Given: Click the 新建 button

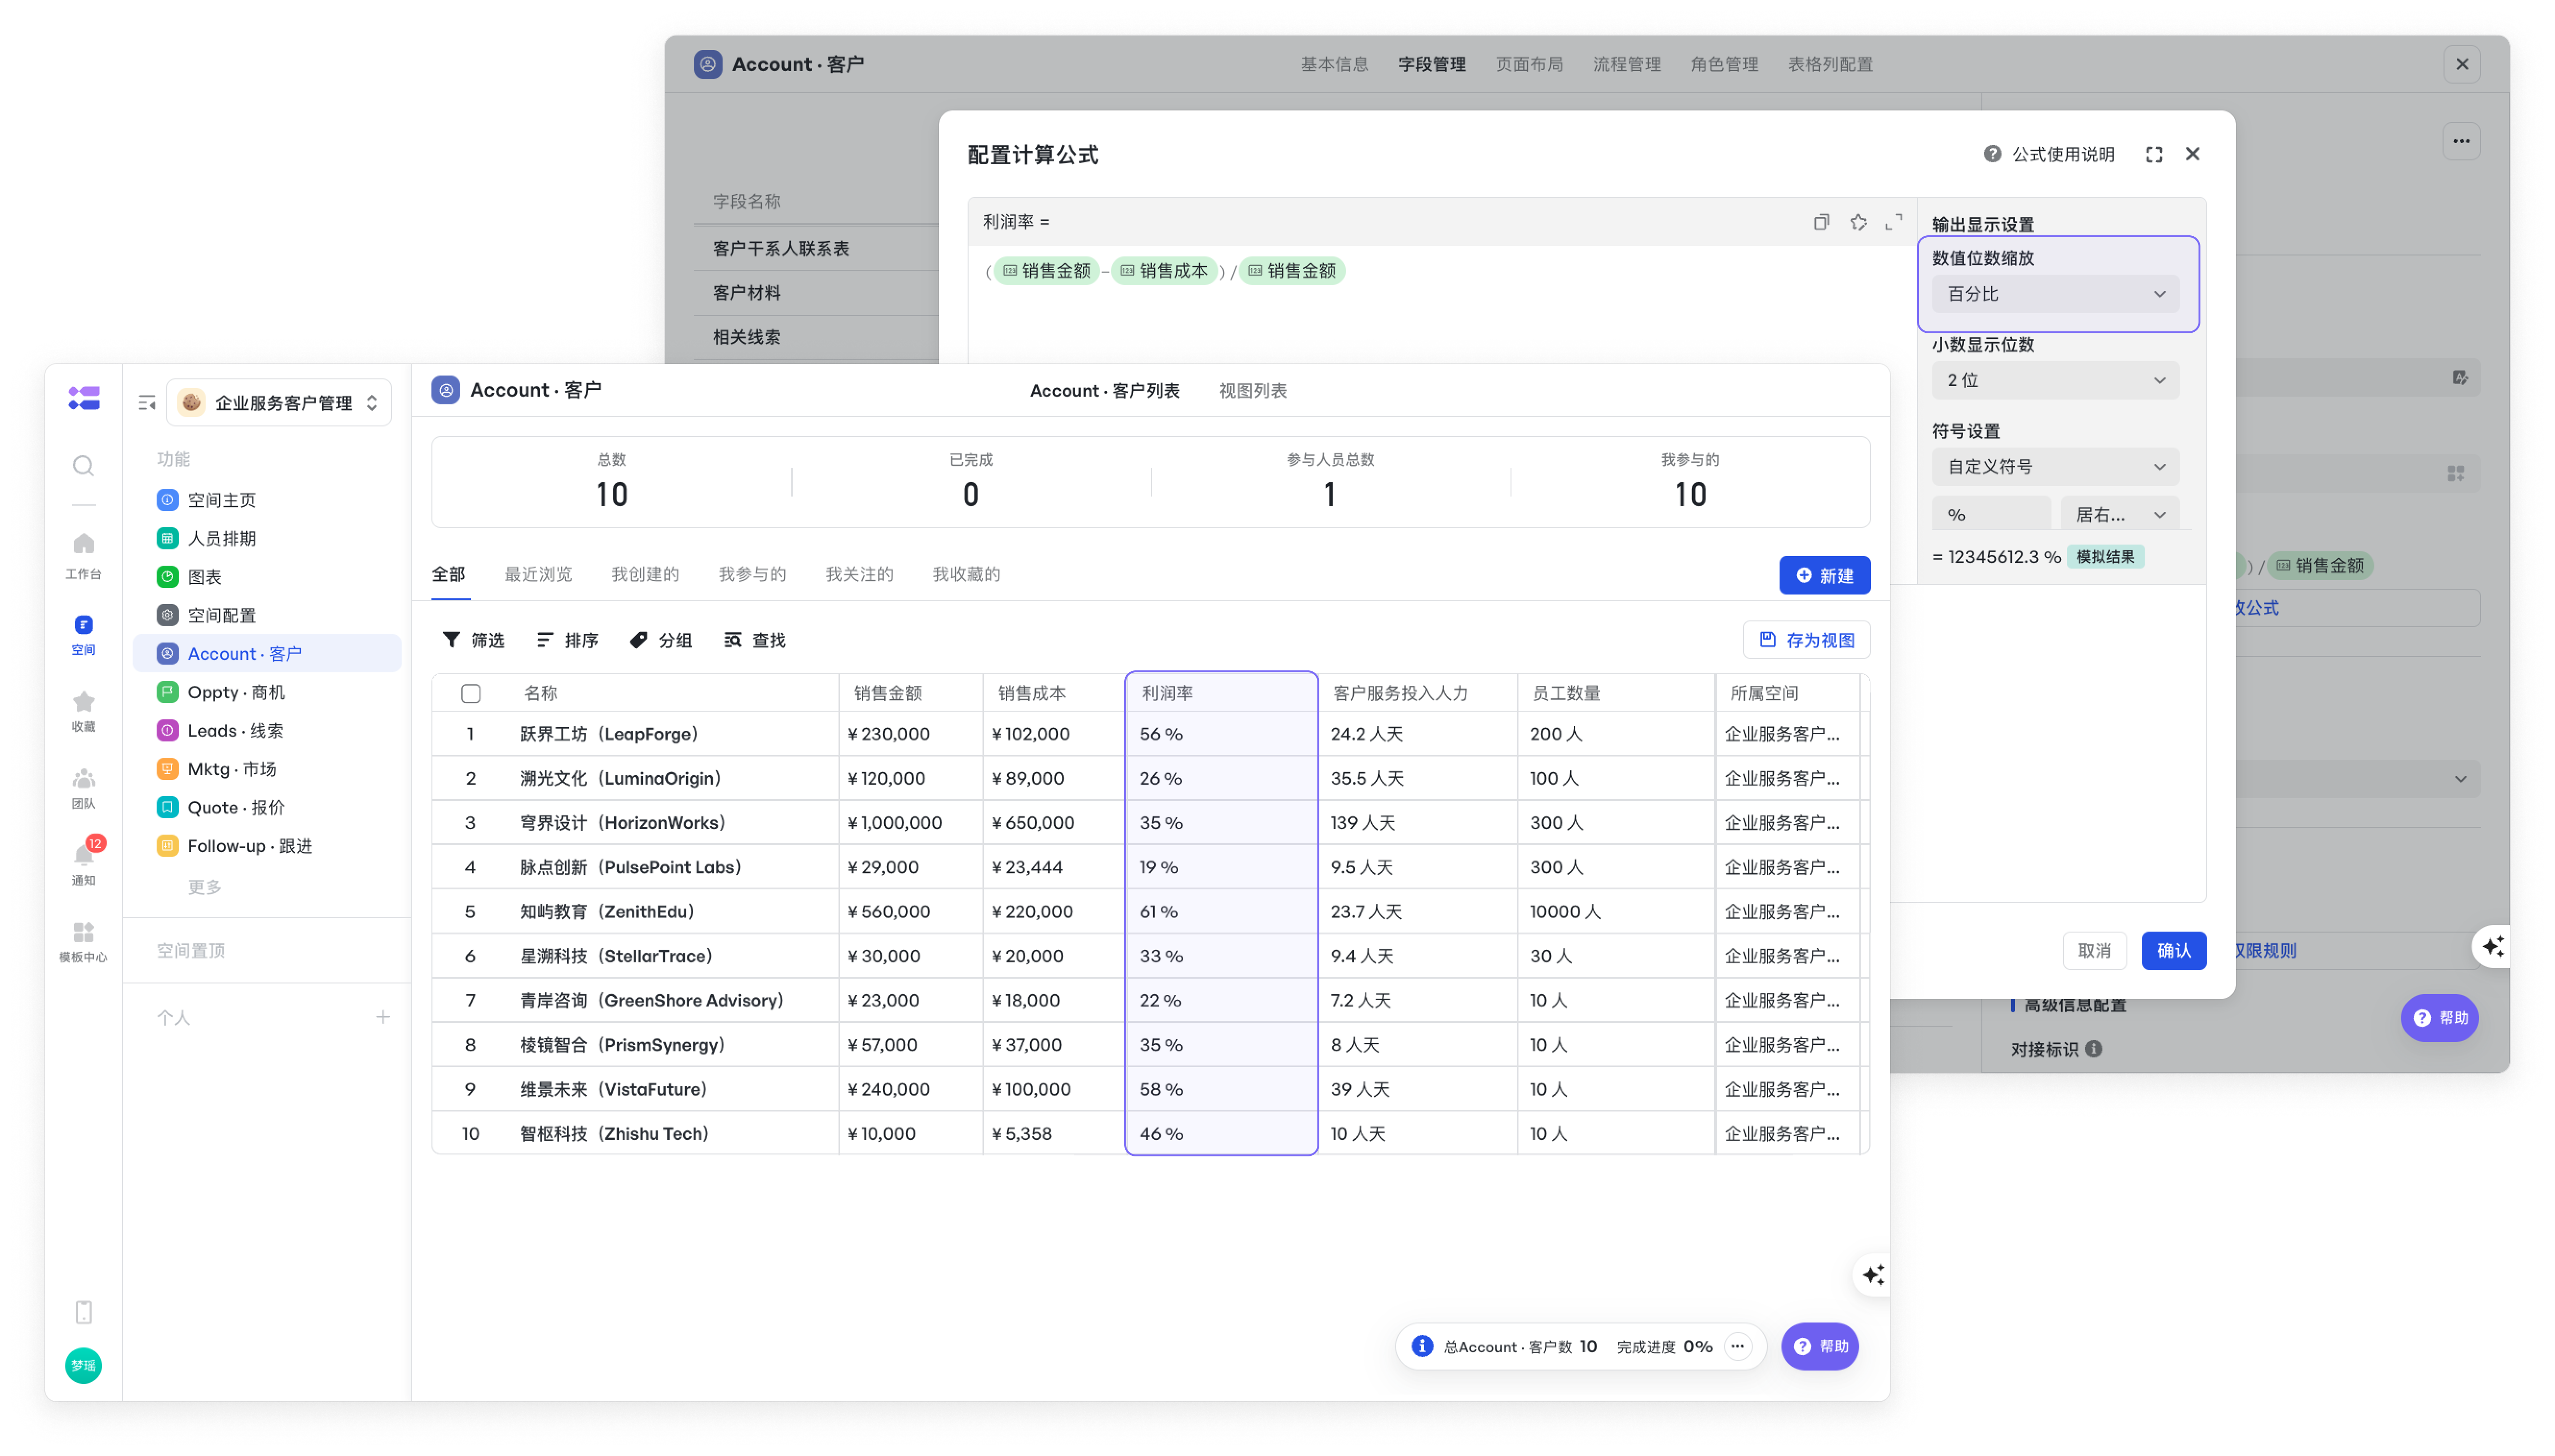Looking at the screenshot, I should [x=1825, y=575].
